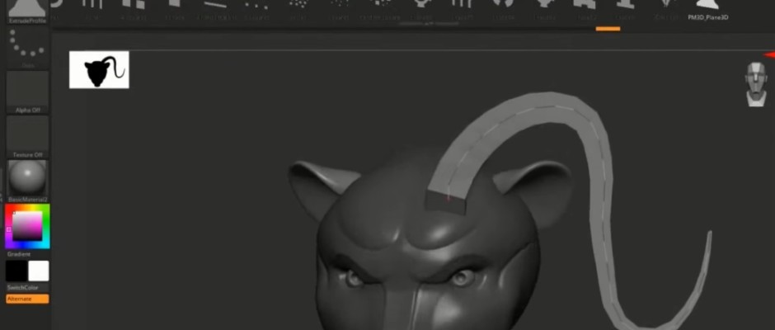Toggle the Gradient color option

coord(19,254)
